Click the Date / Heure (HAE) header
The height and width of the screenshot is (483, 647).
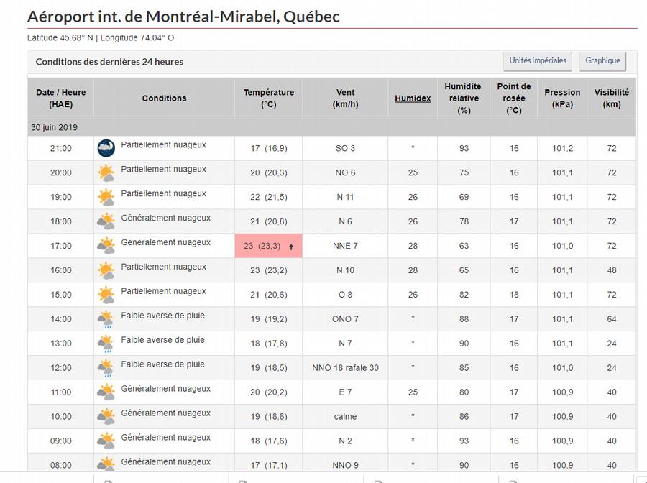tap(61, 98)
